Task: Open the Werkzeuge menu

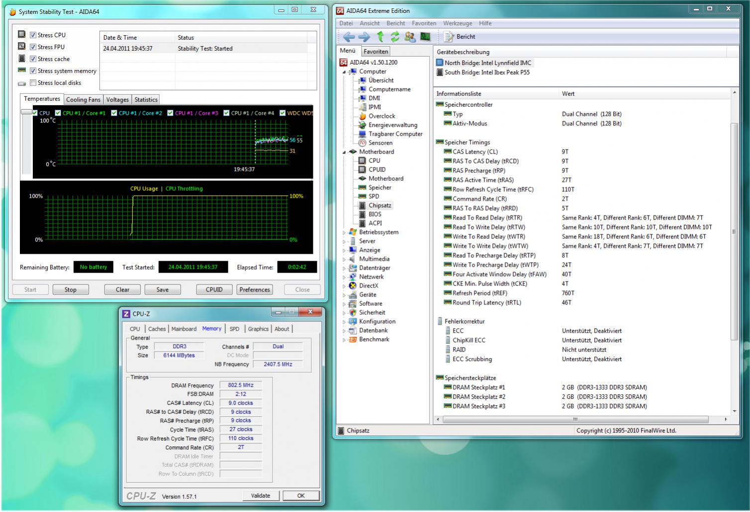Action: (458, 23)
